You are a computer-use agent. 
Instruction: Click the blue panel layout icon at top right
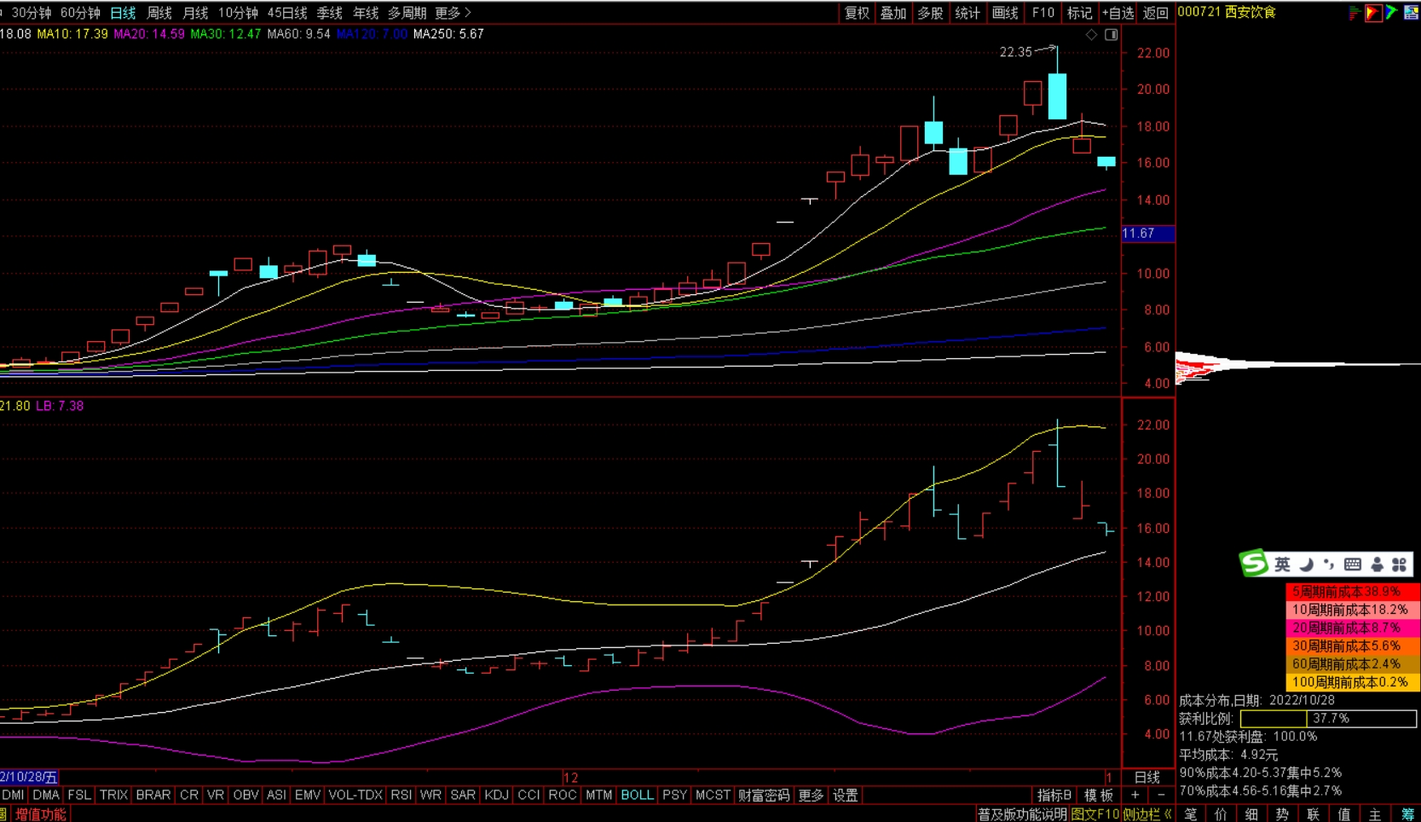[x=1411, y=13]
